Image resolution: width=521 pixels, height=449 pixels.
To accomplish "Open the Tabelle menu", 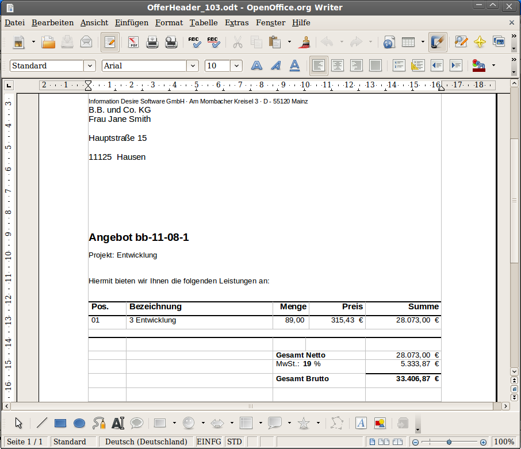I will click(x=204, y=22).
